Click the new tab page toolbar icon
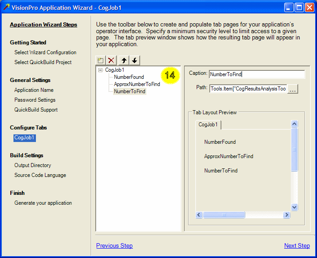317x258 pixels. (x=101, y=60)
